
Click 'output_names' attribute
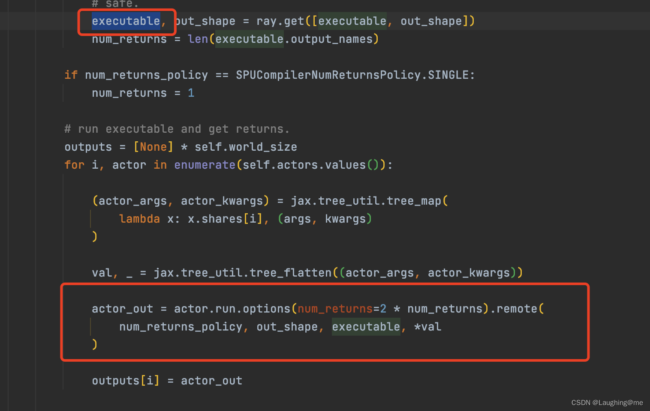tap(332, 39)
